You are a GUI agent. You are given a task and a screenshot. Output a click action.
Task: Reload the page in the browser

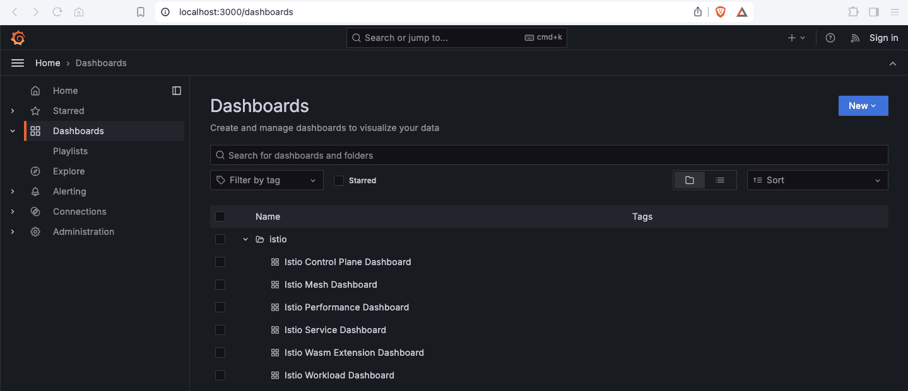click(57, 12)
